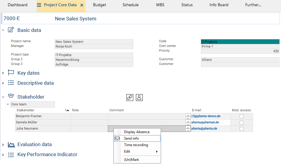Click the Evaluation data heading

pos(35,144)
